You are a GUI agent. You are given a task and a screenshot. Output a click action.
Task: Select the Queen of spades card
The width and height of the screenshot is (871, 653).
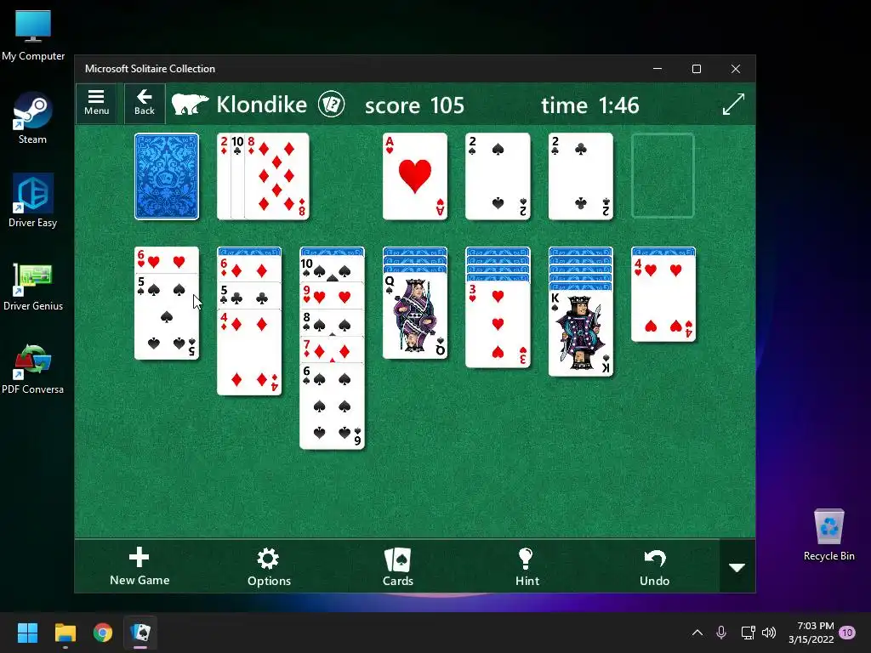(415, 315)
